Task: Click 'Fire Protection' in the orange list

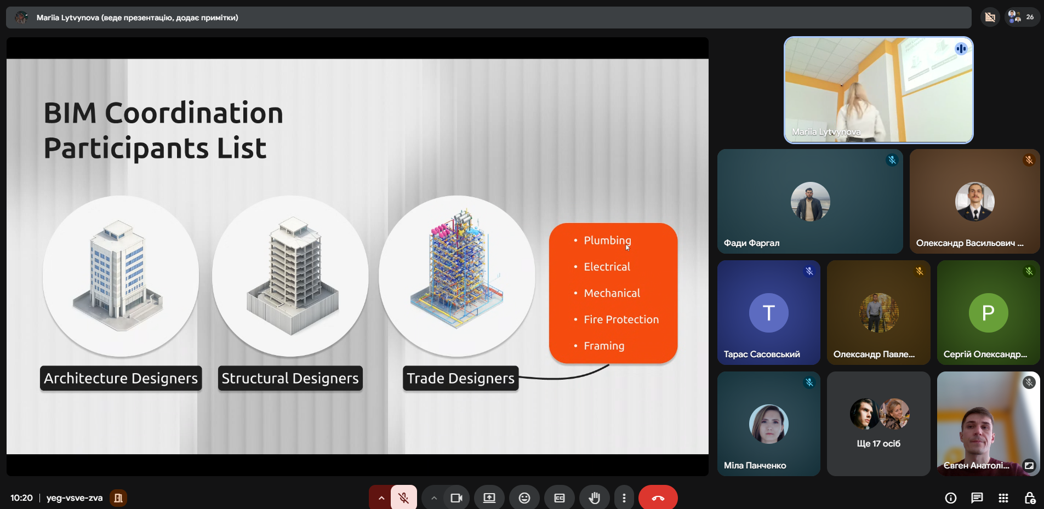Action: click(x=621, y=319)
